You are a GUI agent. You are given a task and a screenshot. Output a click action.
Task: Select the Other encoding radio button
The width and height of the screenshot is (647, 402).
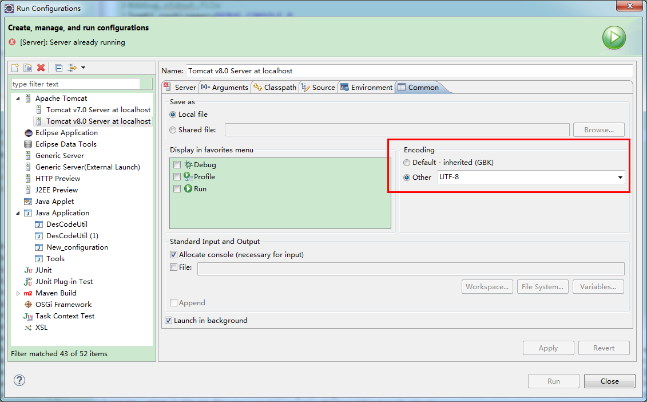point(407,178)
